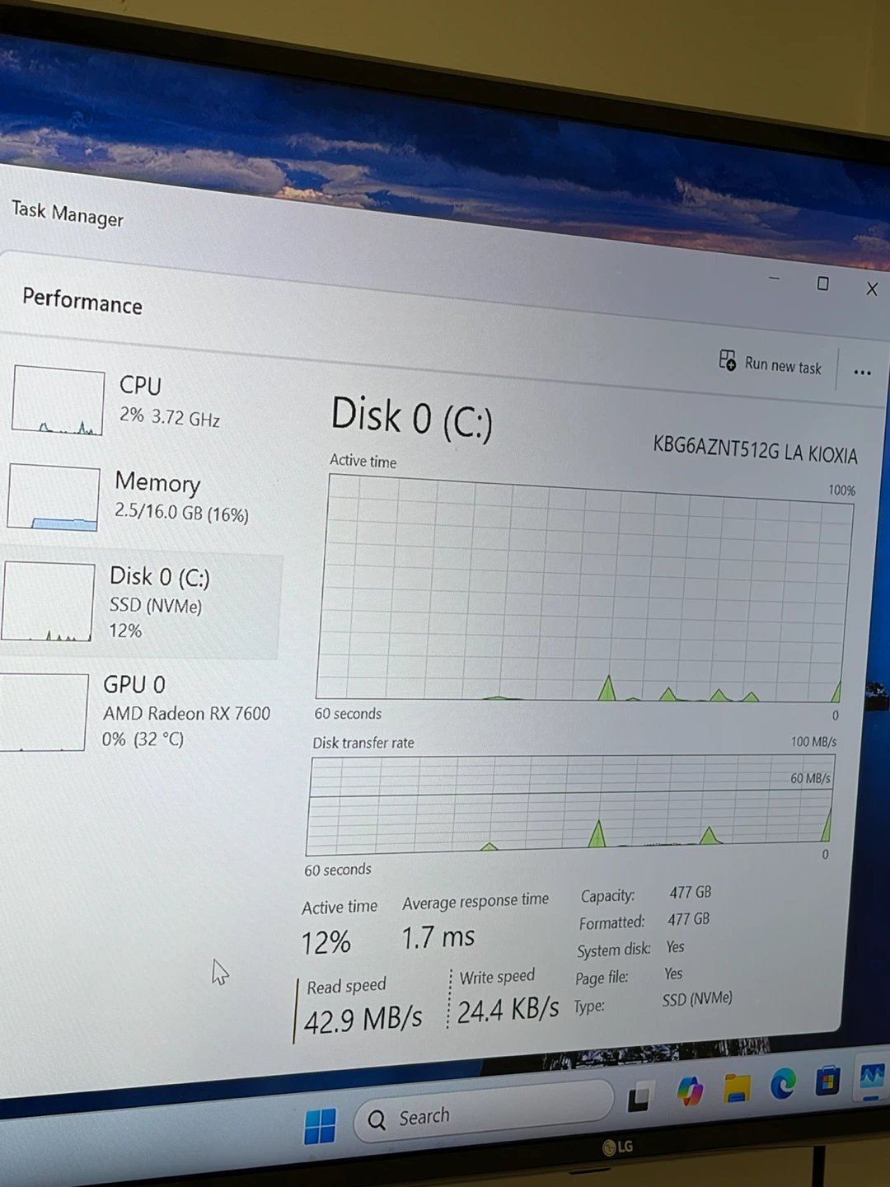Click the 24.4 KB/s write speed value
The image size is (890, 1187).
pyautogui.click(x=508, y=1009)
